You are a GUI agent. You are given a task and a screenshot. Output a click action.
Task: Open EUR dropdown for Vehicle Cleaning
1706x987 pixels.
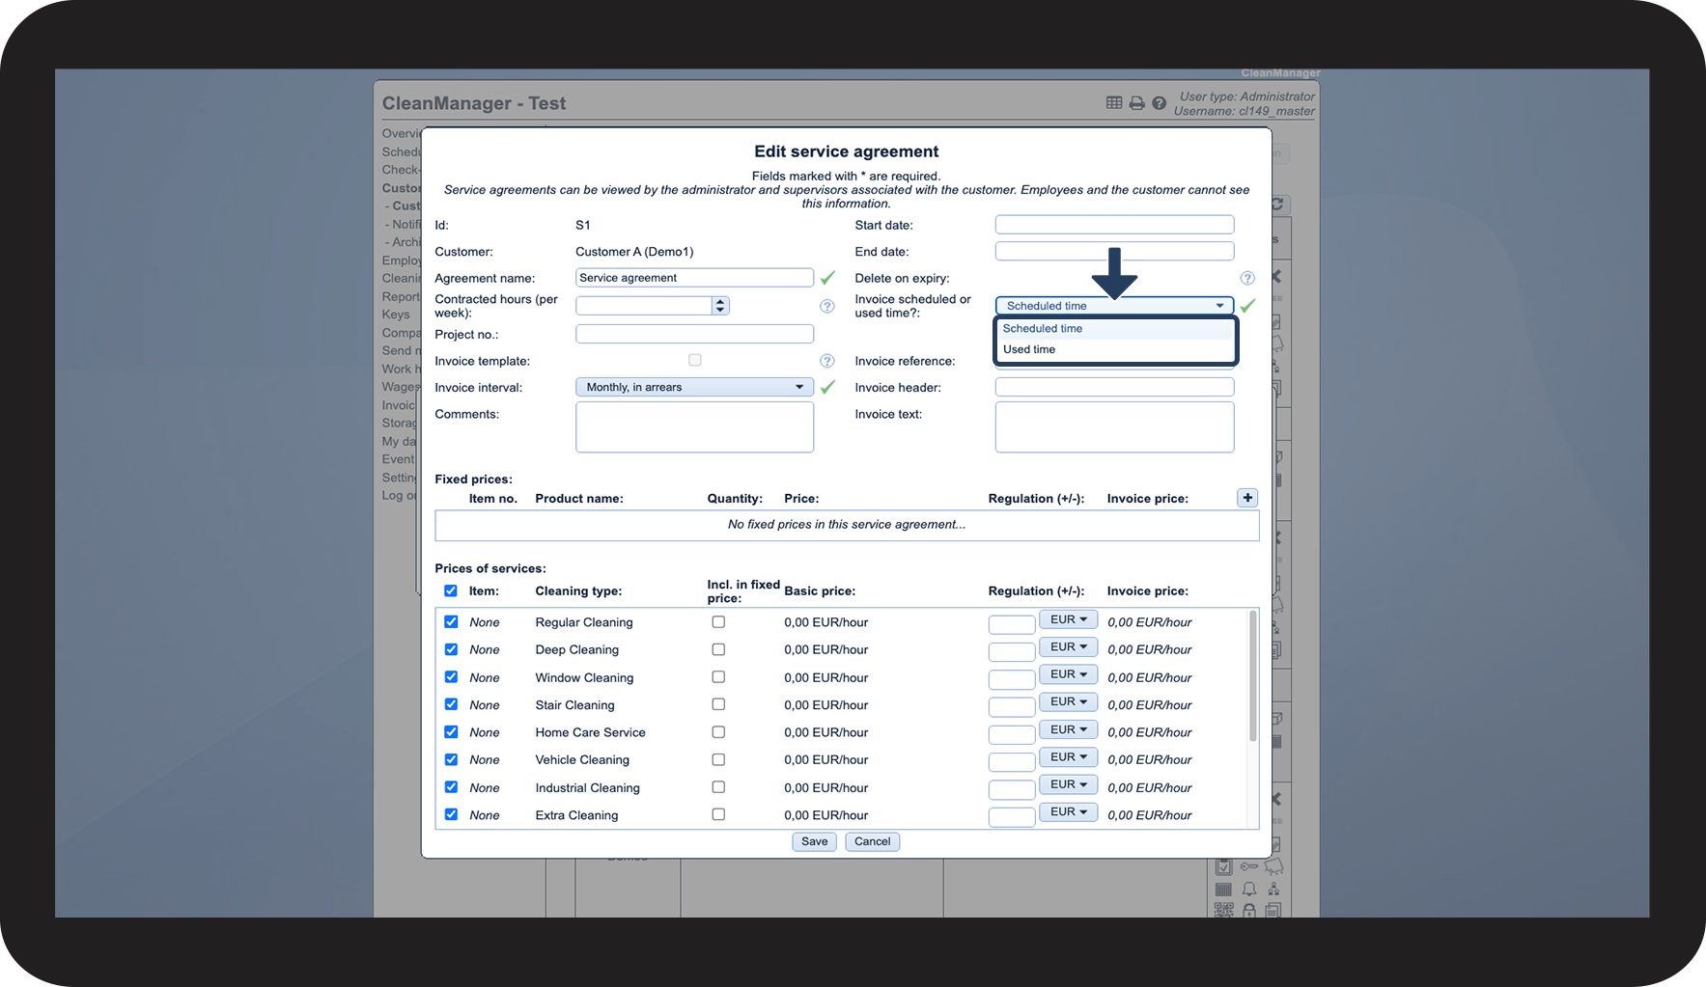(x=1069, y=756)
